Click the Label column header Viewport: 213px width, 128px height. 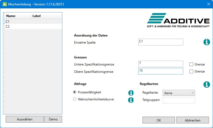(x=47, y=16)
